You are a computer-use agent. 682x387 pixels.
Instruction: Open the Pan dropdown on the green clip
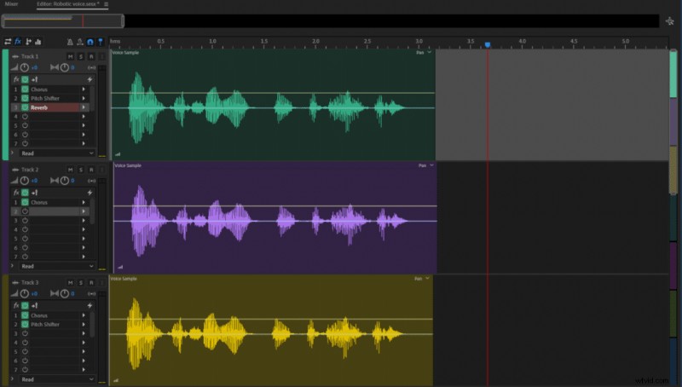424,53
